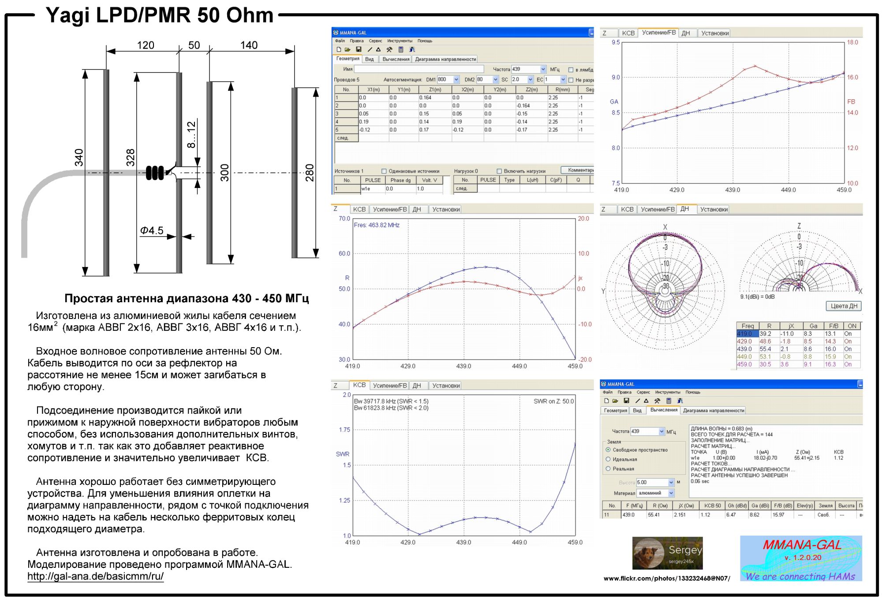Click last blue toolbar icon in lower MMANA-GAL window

pos(680,401)
